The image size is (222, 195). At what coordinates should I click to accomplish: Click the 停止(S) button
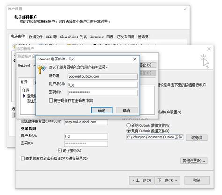[148, 65]
